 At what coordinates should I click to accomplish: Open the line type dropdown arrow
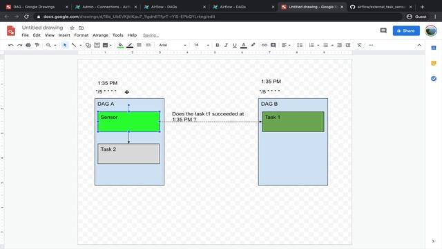tap(80, 45)
